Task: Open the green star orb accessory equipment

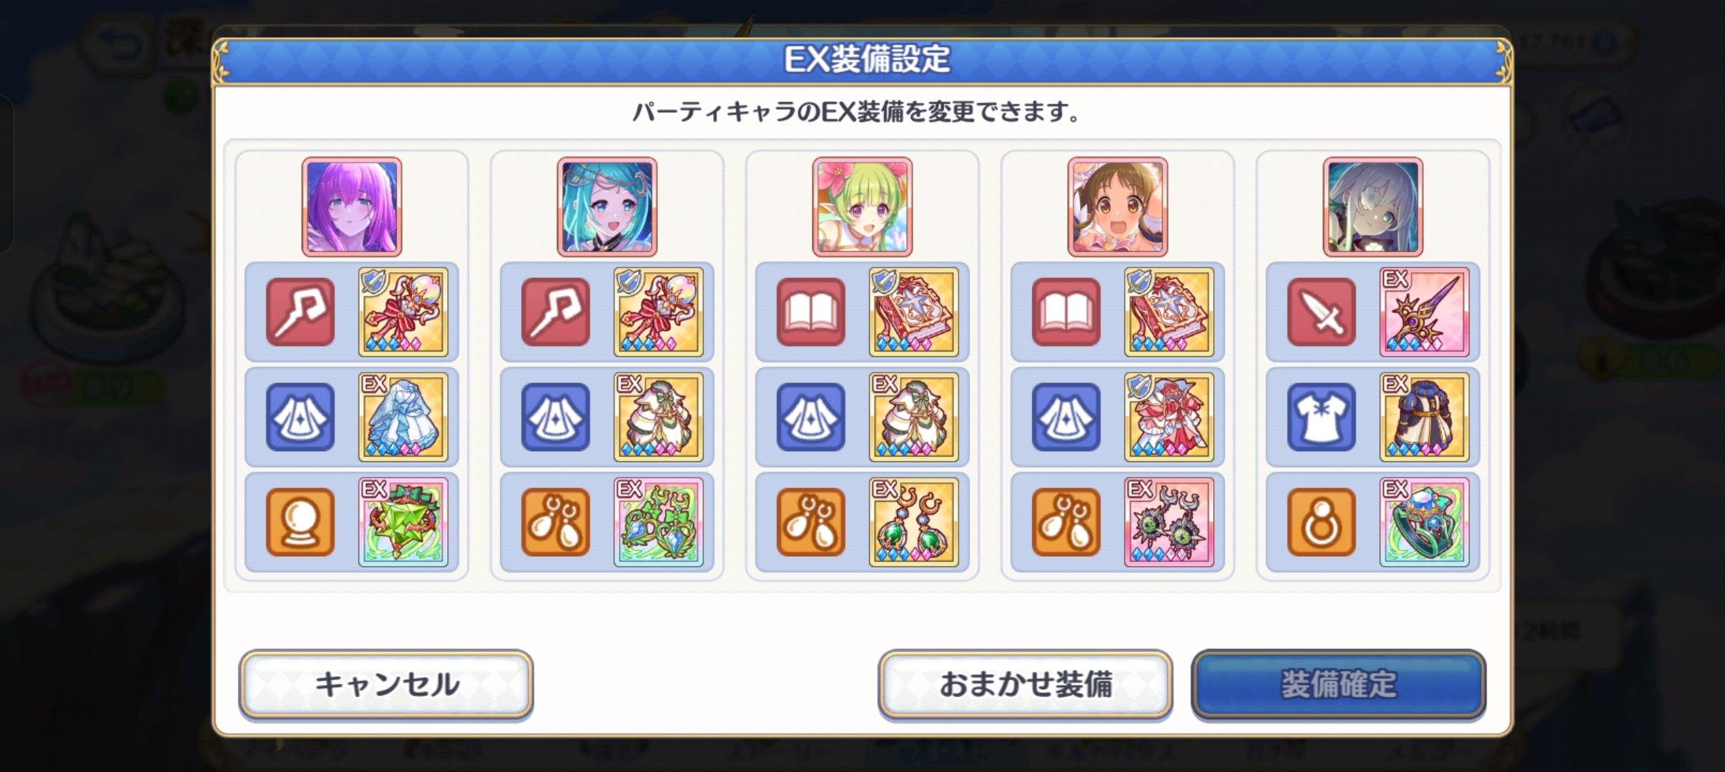Action: (403, 522)
